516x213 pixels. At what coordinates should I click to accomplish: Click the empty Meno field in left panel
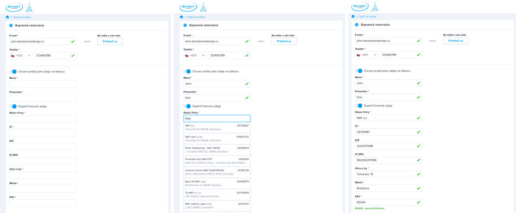click(43, 84)
